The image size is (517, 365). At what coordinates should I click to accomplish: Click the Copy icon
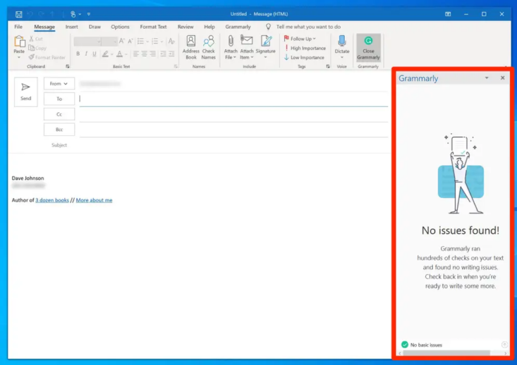click(x=32, y=48)
